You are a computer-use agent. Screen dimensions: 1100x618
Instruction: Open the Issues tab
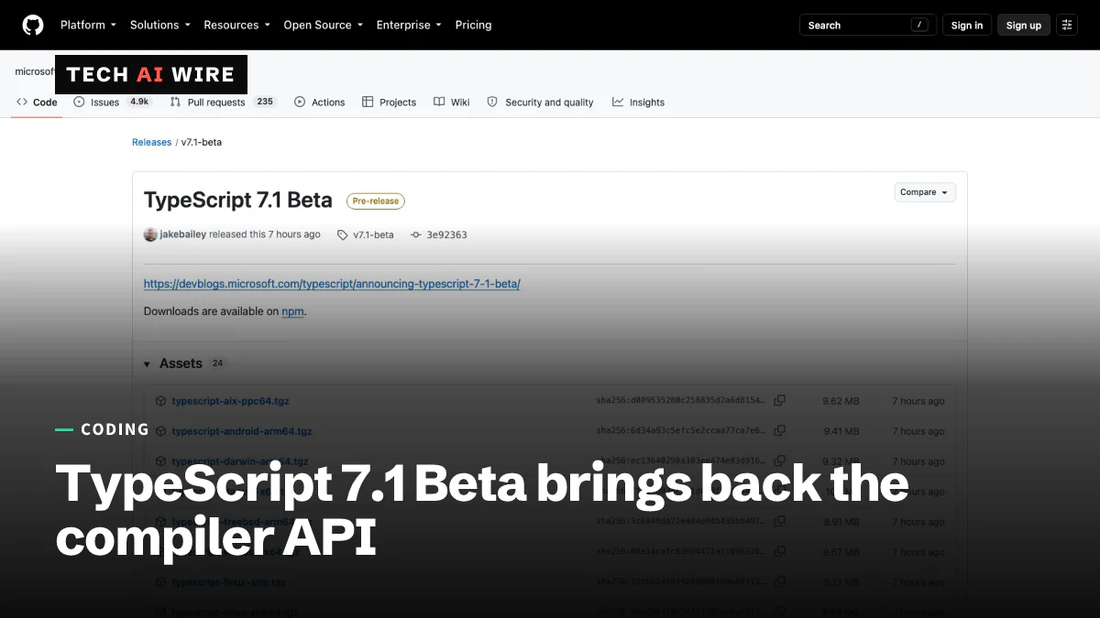click(113, 102)
